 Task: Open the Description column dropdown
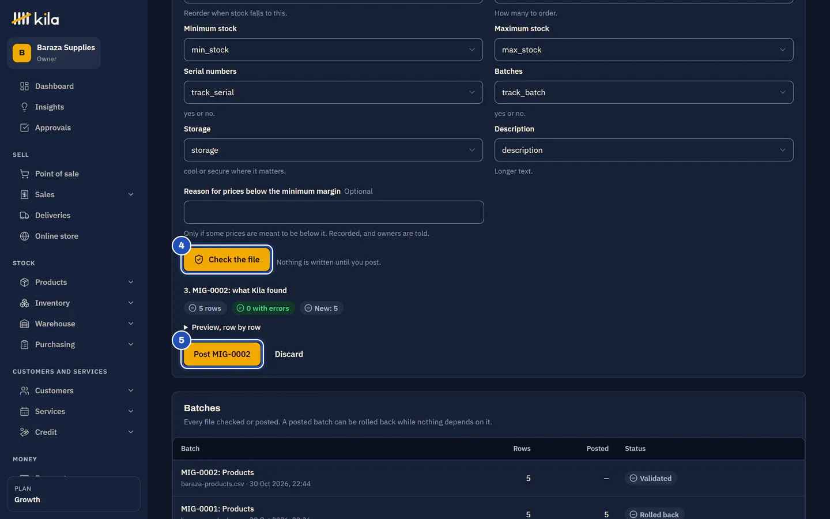(x=644, y=150)
